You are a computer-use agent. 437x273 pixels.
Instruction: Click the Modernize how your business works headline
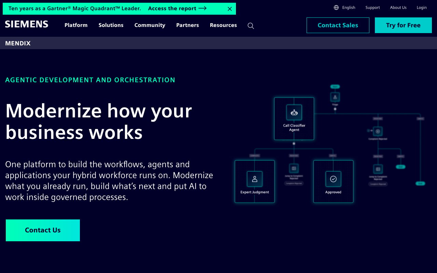click(x=99, y=121)
